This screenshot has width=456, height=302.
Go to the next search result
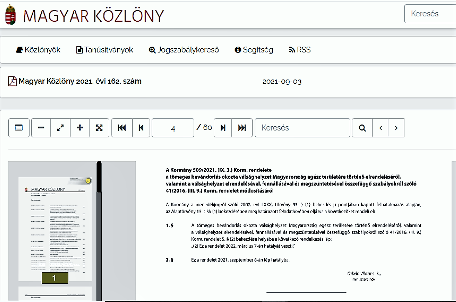click(x=396, y=128)
